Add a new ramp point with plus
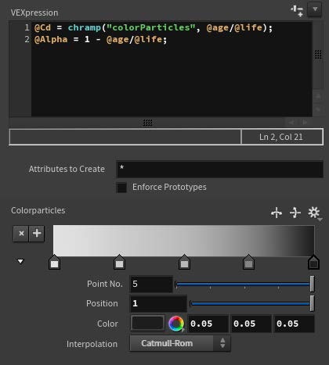 37,234
